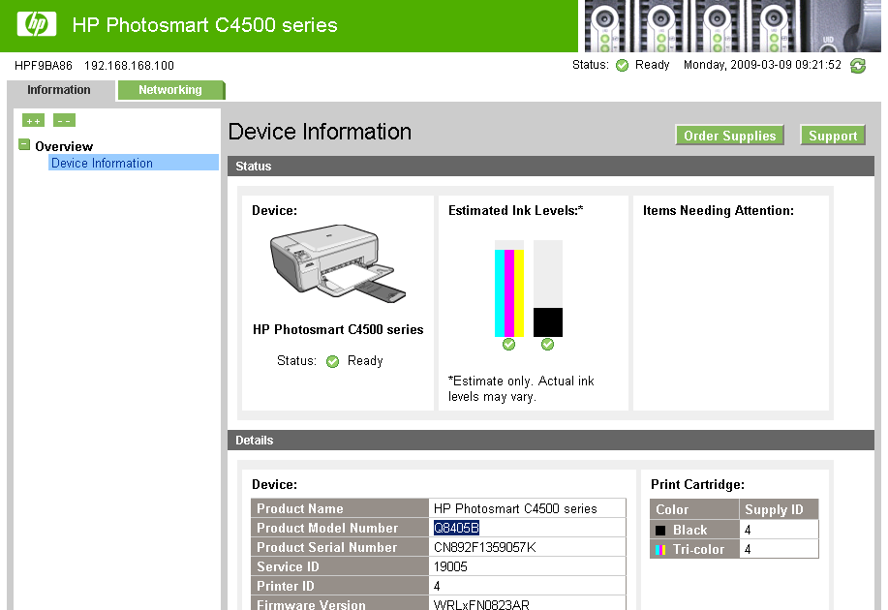The width and height of the screenshot is (888, 610).
Task: Click the Printer ID row label
Action: click(x=340, y=586)
